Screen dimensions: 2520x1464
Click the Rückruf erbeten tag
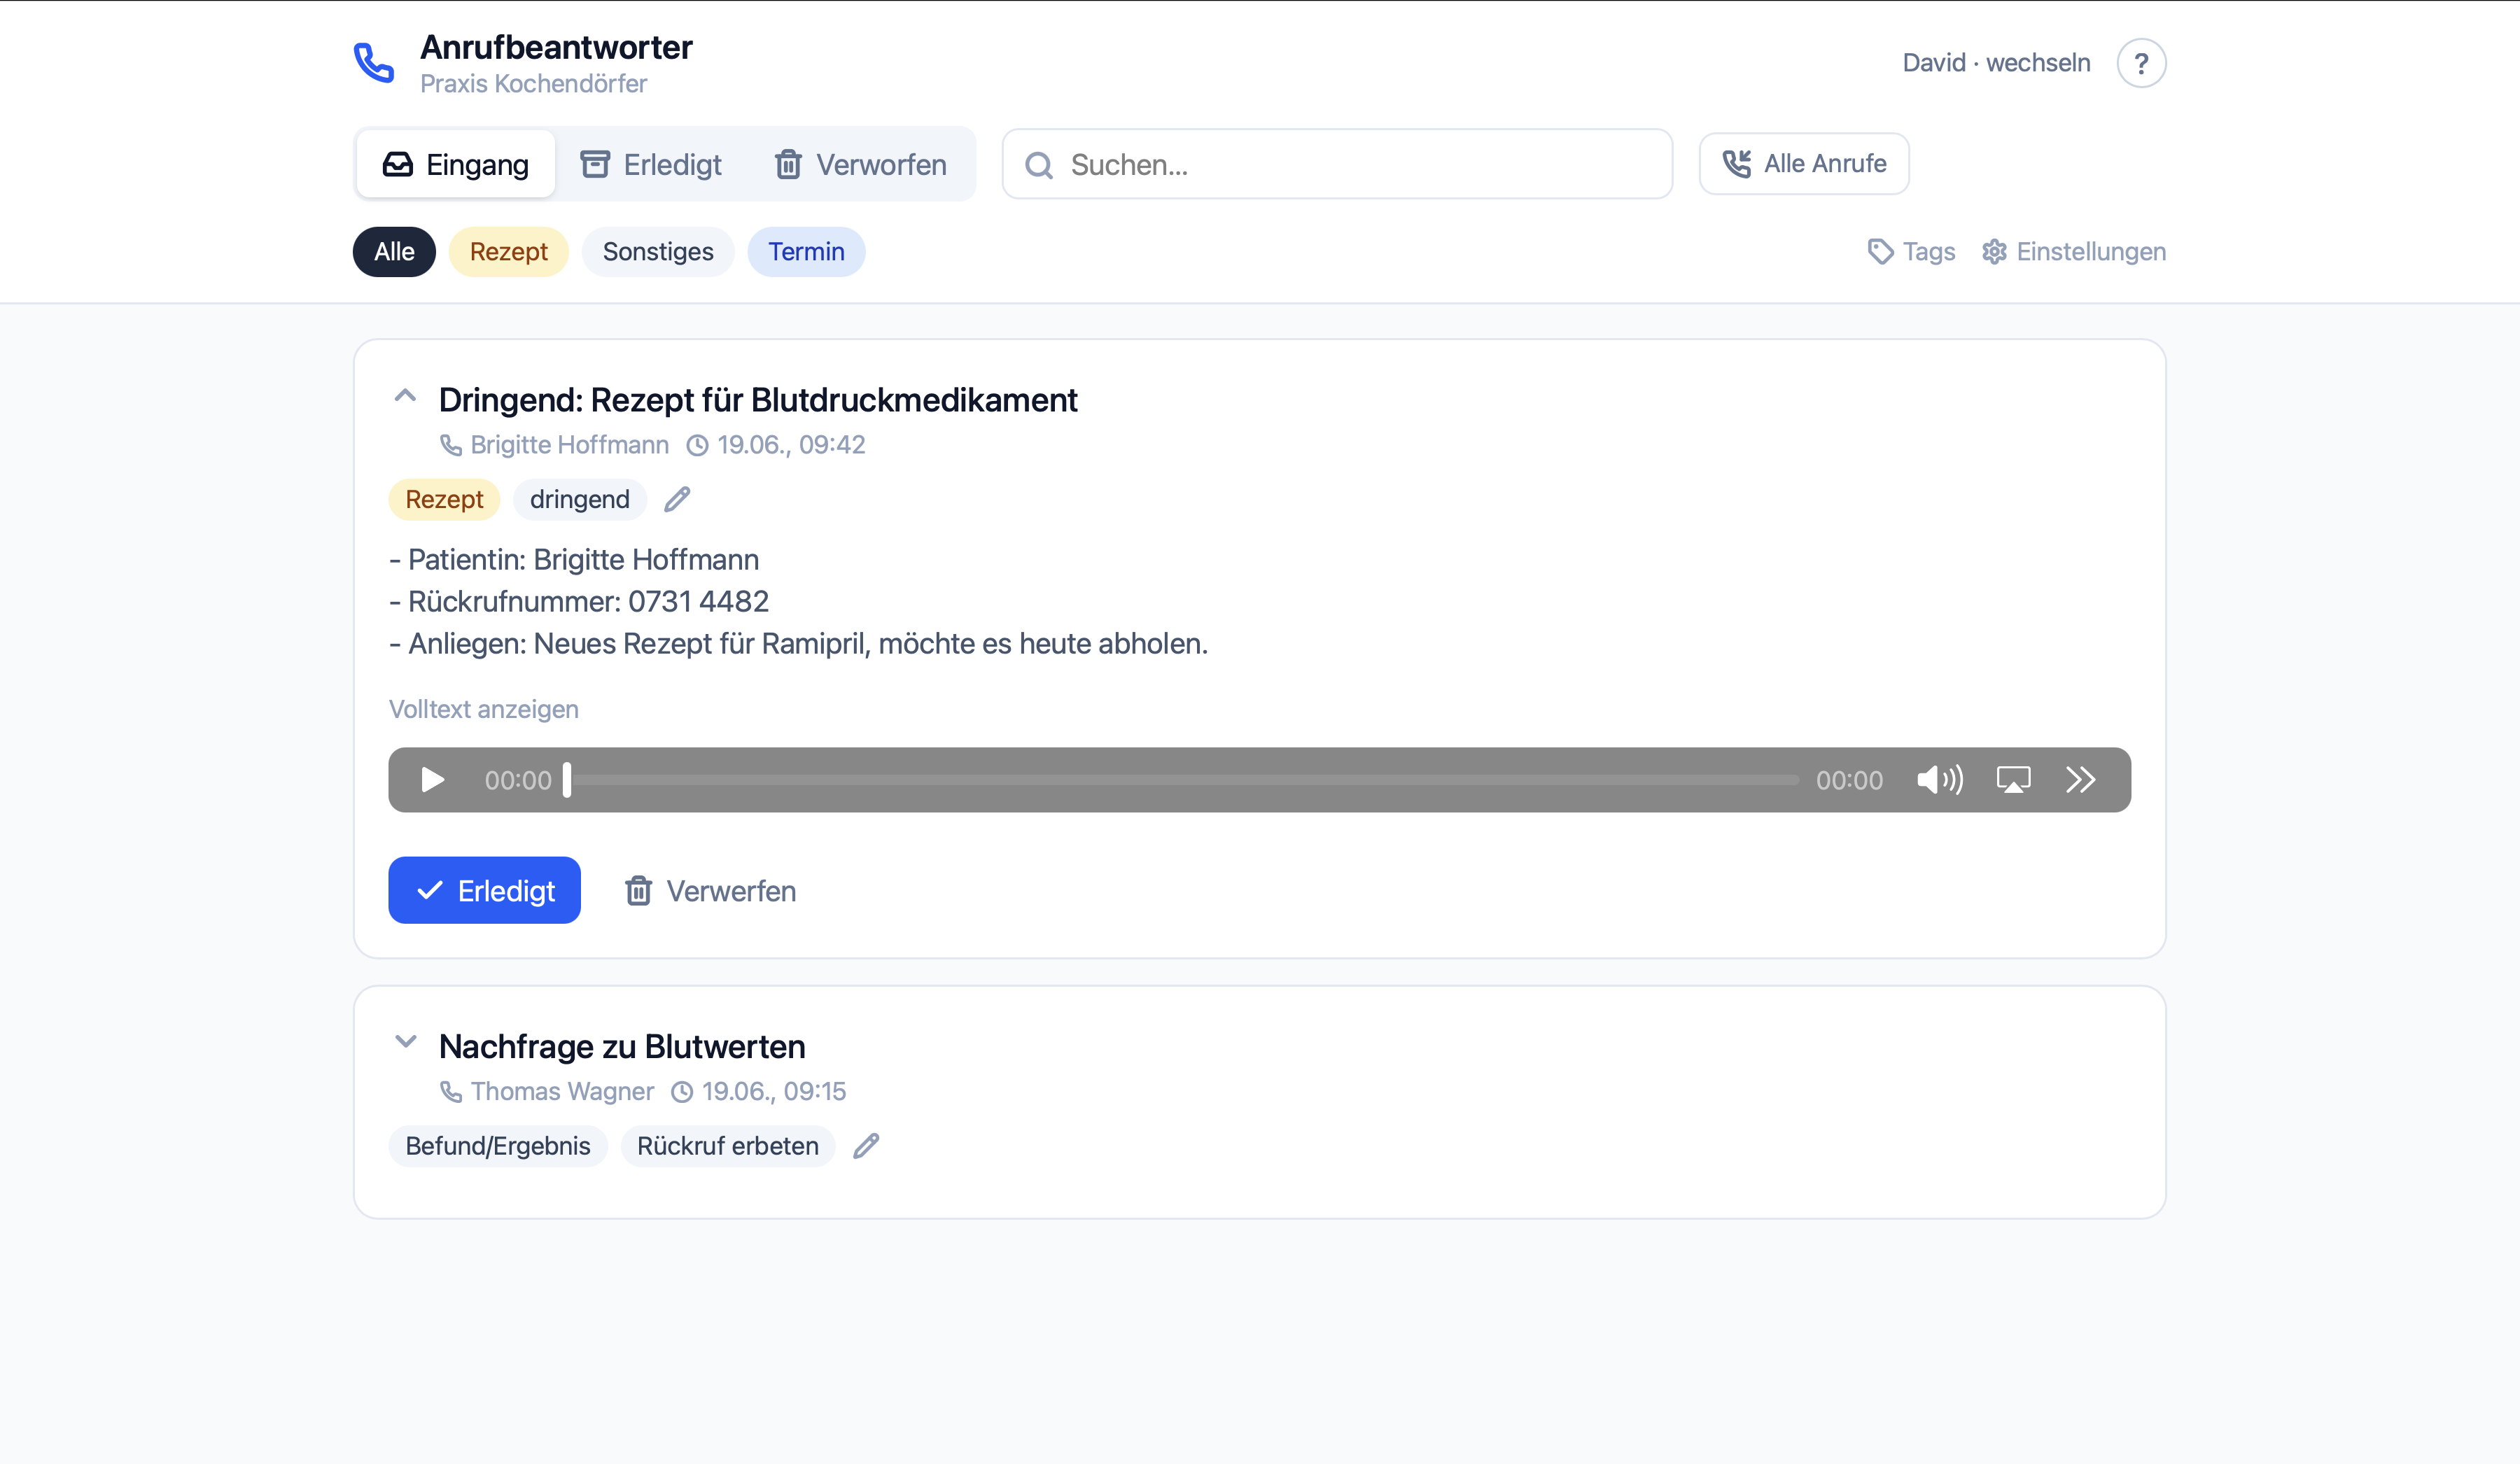tap(728, 1146)
